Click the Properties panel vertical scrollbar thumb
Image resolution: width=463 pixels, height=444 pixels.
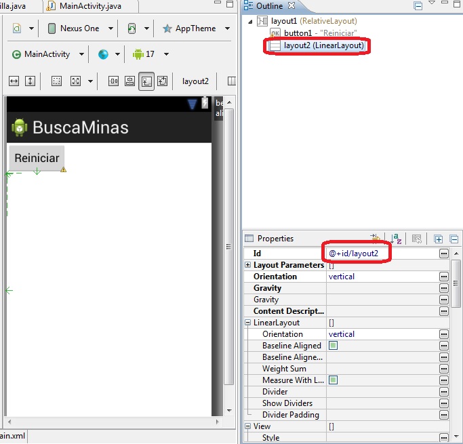[x=456, y=283]
